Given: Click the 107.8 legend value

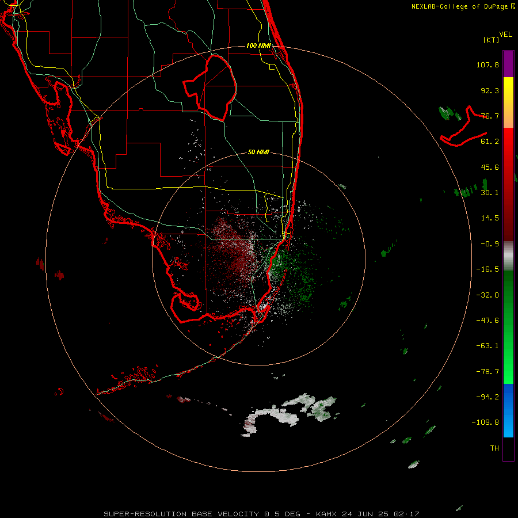Looking at the screenshot, I should pyautogui.click(x=487, y=64).
